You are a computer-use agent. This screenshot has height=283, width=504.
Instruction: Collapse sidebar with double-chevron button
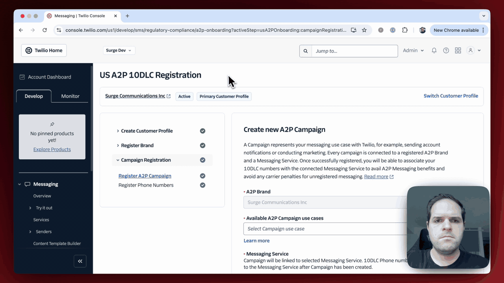tap(80, 261)
